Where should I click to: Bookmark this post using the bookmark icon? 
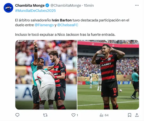(130, 115)
